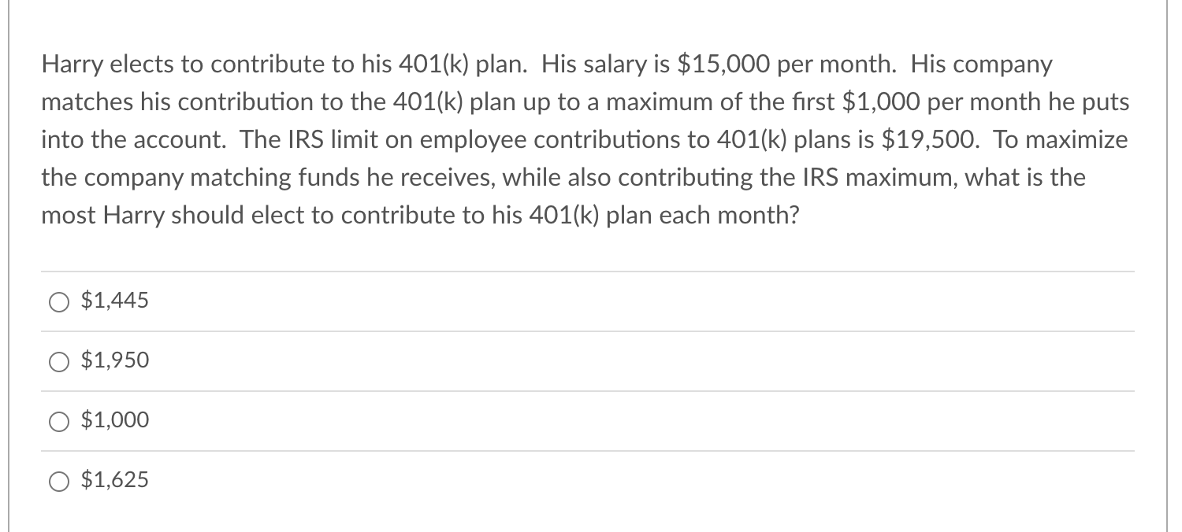
Task: Click the radio circle beside $1,445
Action: coord(59,301)
